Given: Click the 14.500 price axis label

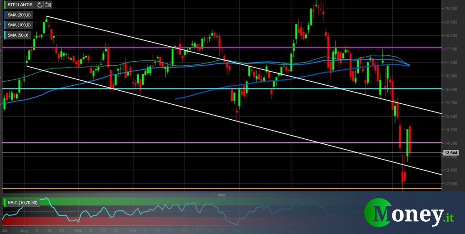Looking at the screenshot, I should point(450,130).
